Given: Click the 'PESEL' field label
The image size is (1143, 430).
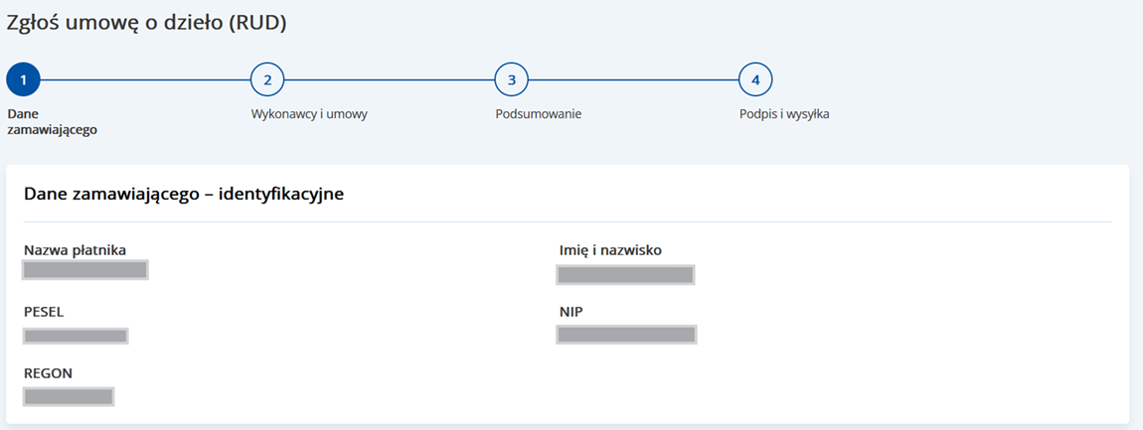Looking at the screenshot, I should point(44,312).
